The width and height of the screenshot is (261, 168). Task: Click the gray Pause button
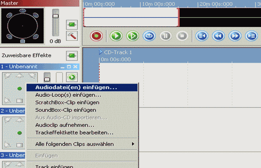point(165,36)
